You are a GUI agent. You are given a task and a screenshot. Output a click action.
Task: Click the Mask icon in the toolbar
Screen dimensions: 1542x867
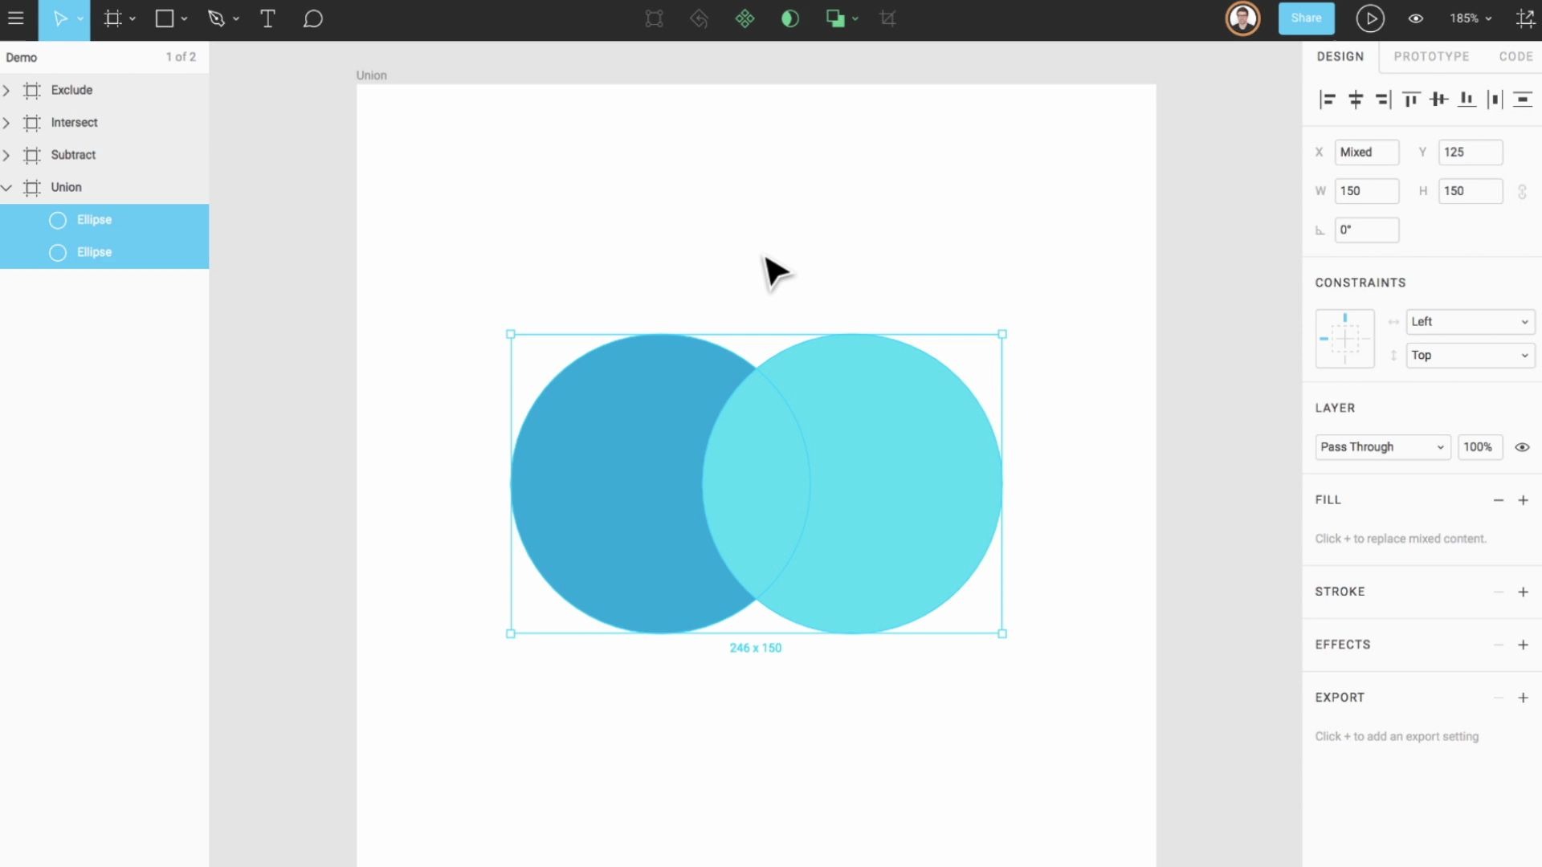[790, 18]
